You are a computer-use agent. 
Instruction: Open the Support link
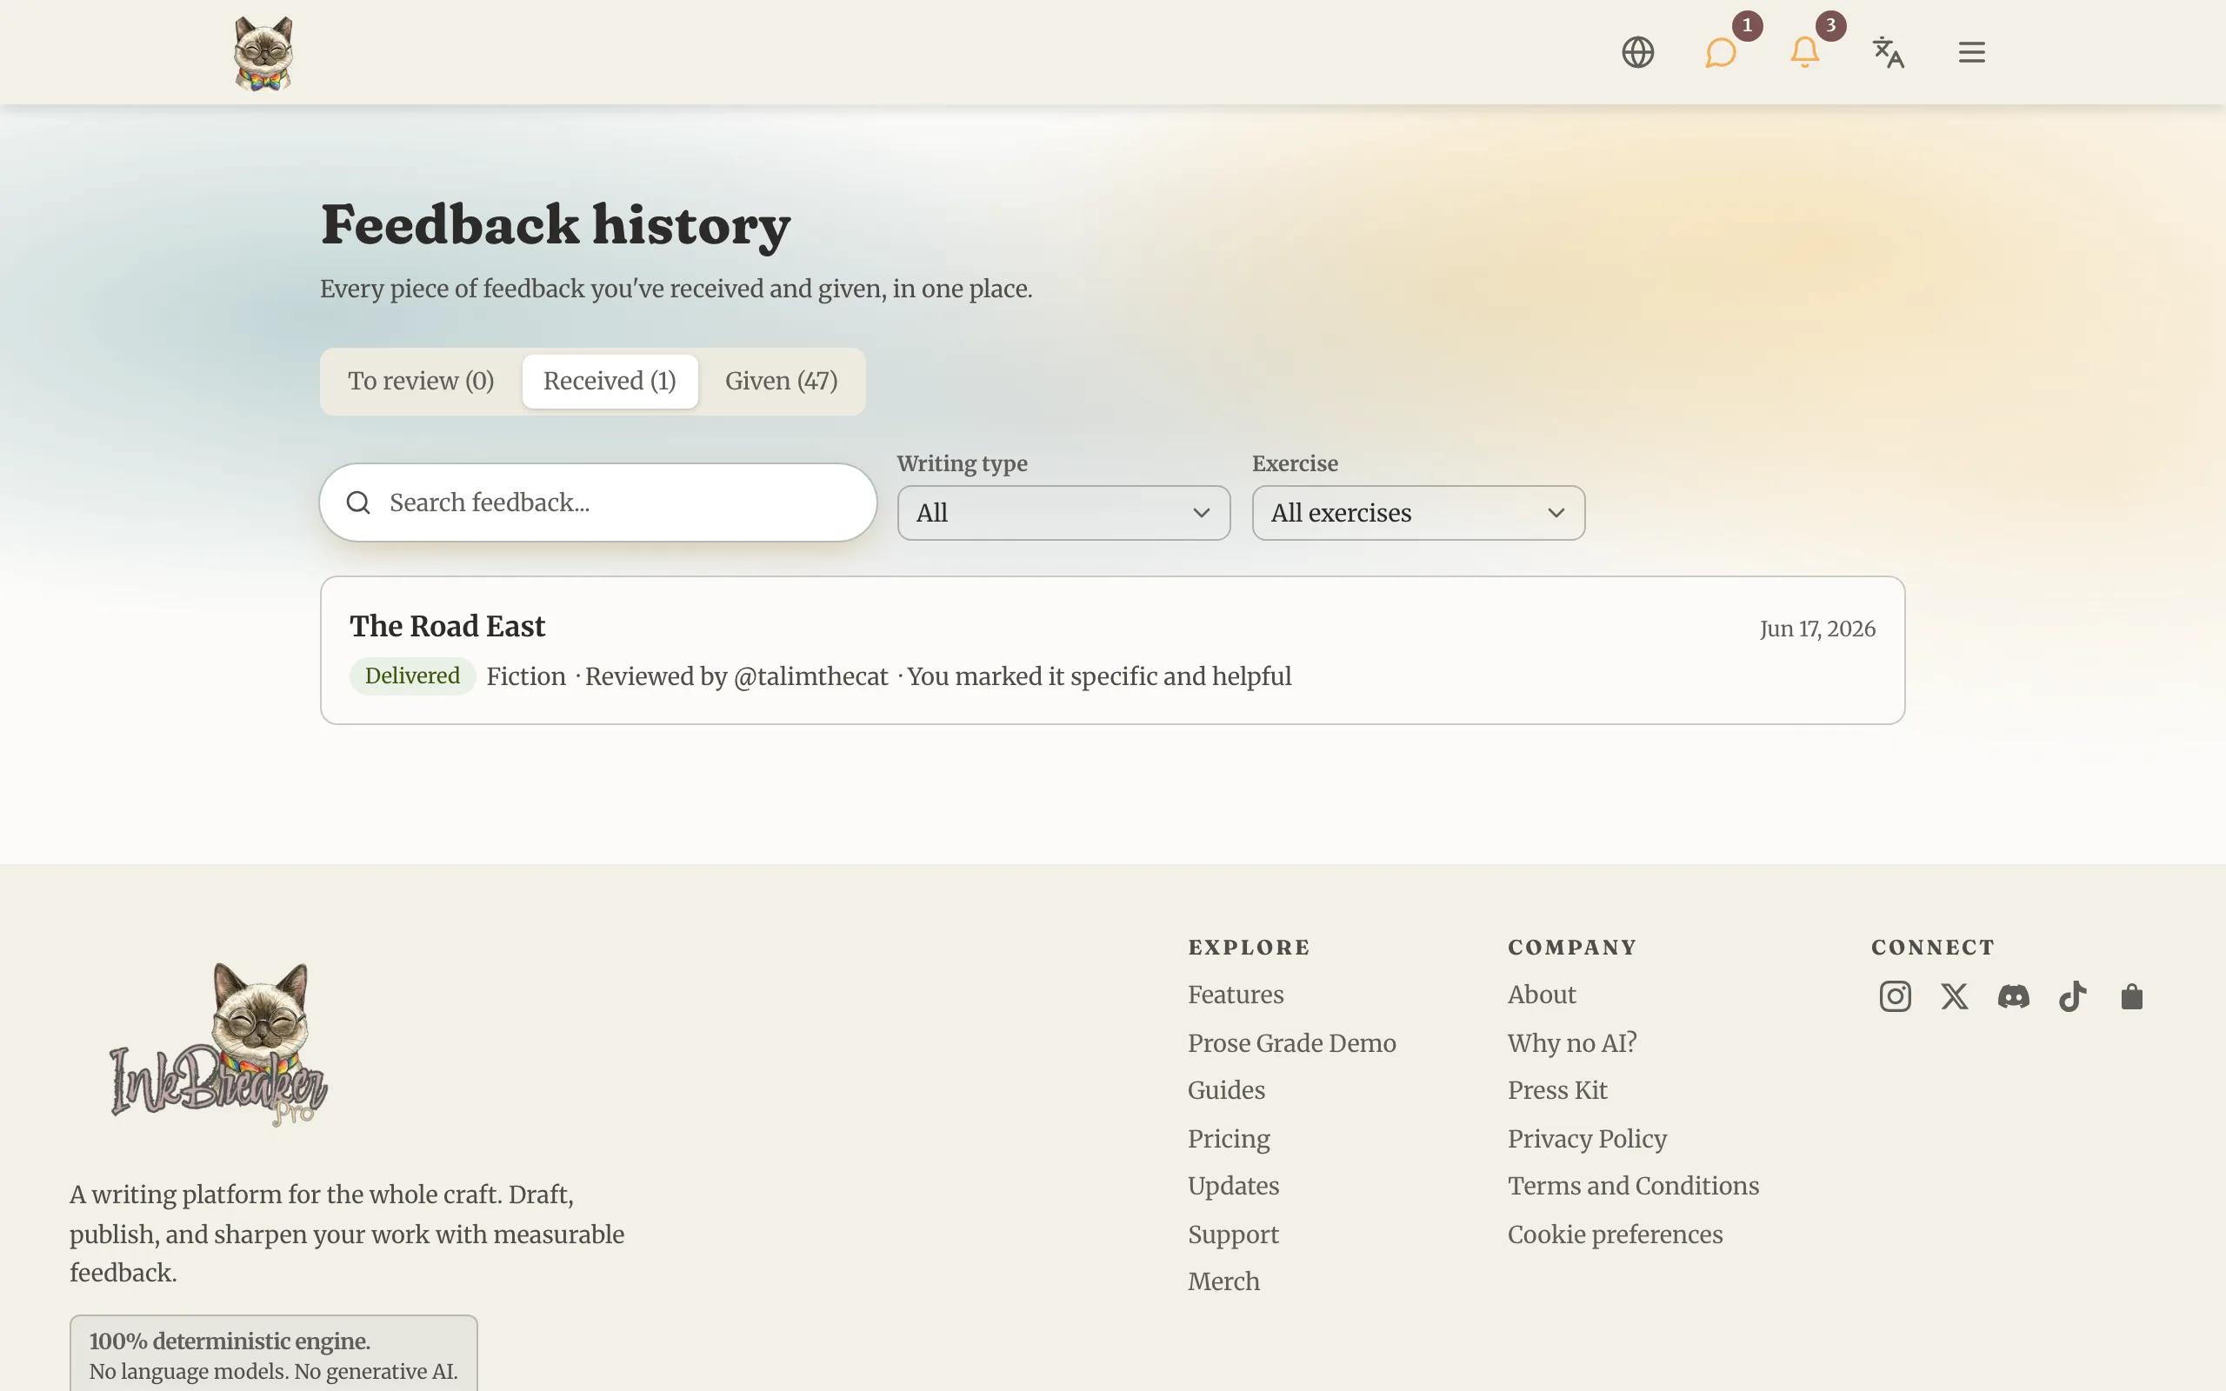click(x=1234, y=1235)
